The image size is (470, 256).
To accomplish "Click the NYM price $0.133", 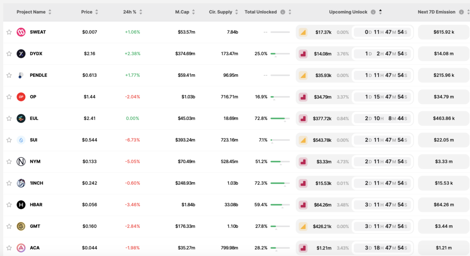I will (89, 162).
